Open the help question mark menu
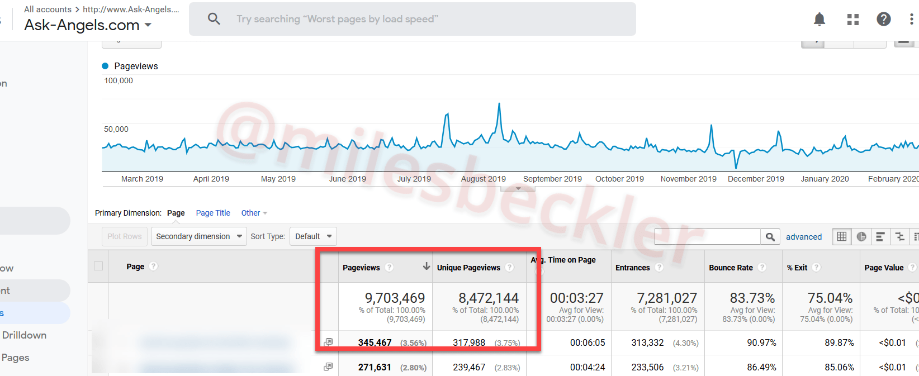919x376 pixels. click(x=884, y=20)
